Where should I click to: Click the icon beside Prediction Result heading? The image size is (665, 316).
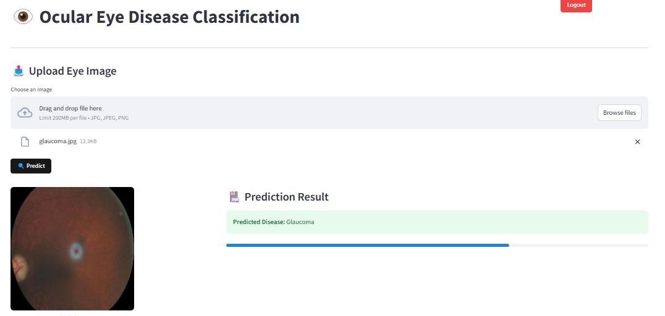(x=234, y=197)
